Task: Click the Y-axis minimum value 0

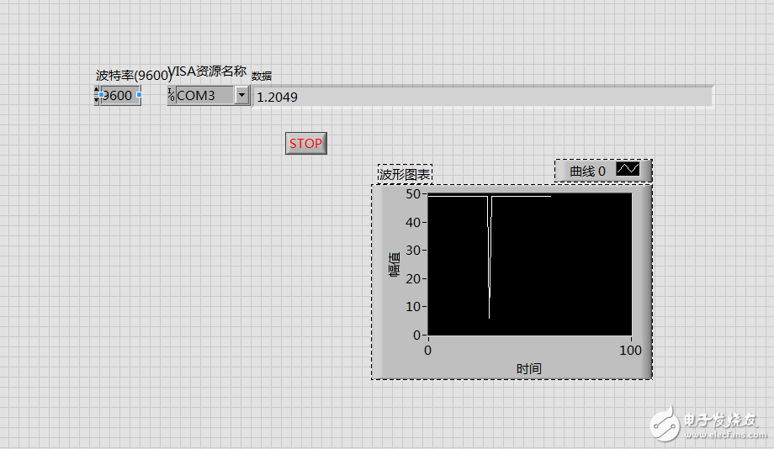Action: [x=416, y=335]
